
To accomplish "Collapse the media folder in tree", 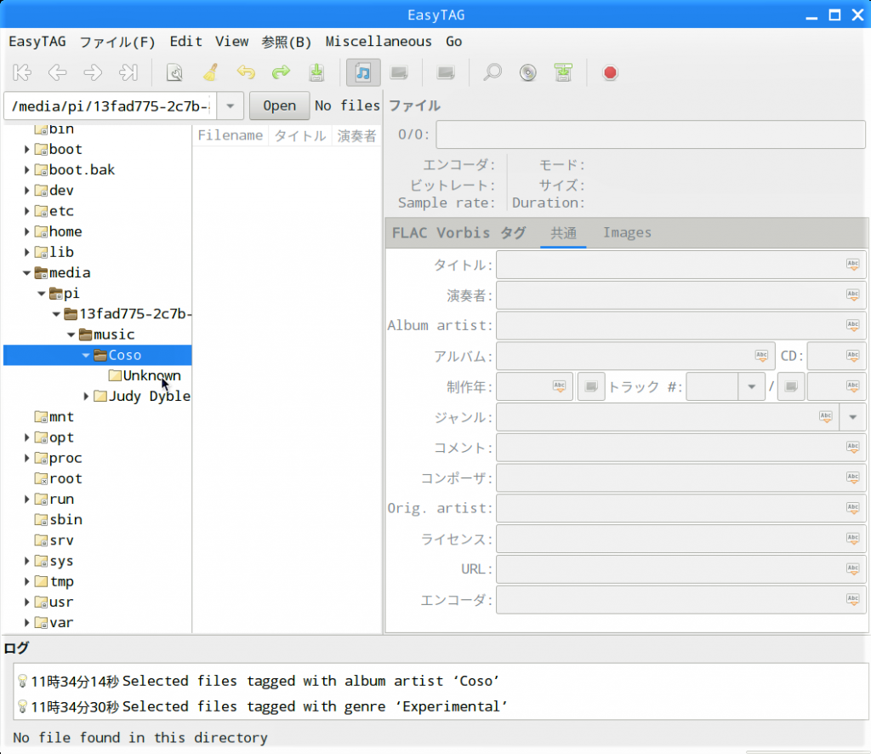I will 26,273.
